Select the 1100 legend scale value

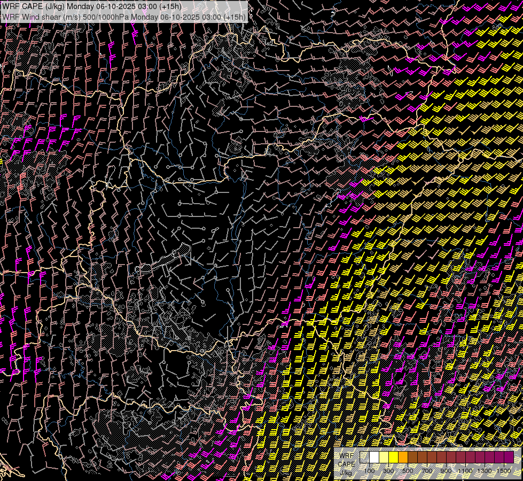click(x=465, y=471)
